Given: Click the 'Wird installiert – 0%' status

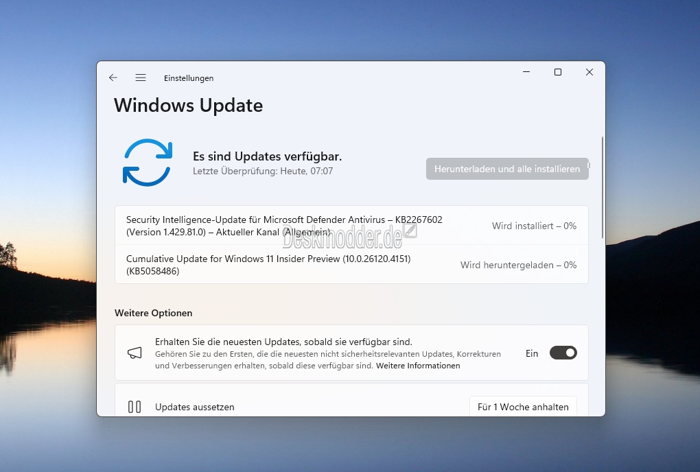Looking at the screenshot, I should click(534, 226).
